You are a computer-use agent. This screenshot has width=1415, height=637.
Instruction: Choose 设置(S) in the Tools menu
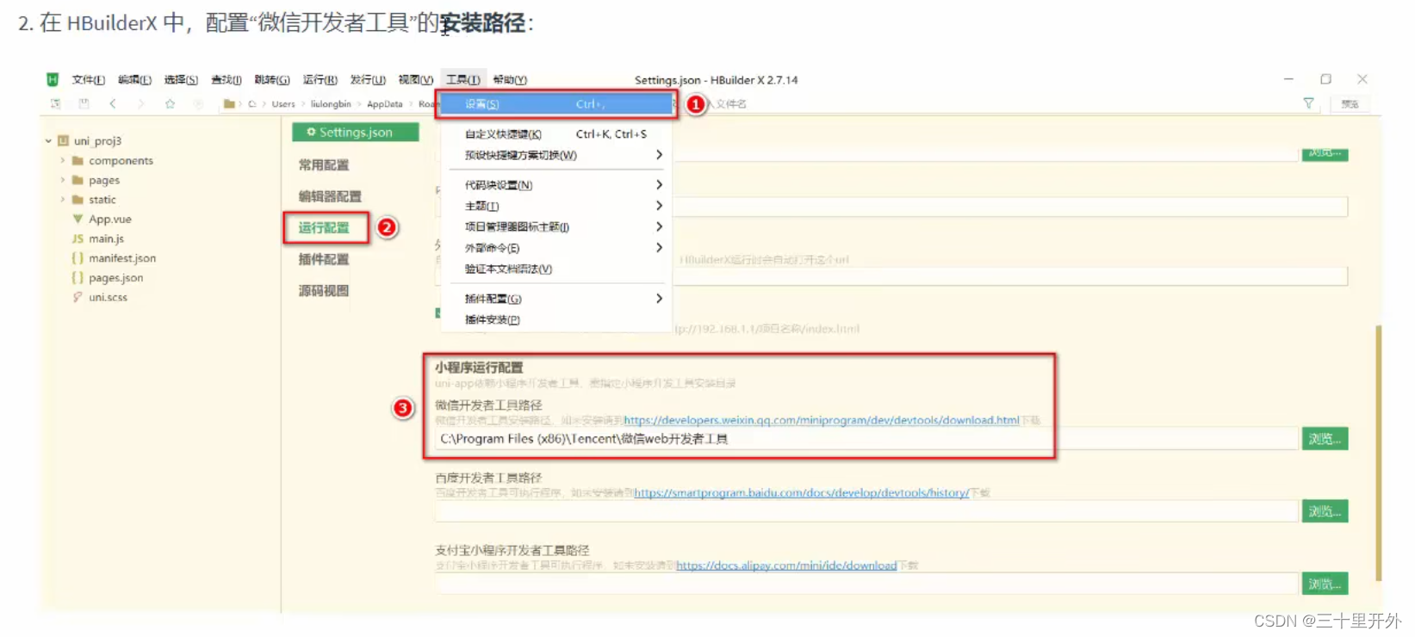[555, 104]
